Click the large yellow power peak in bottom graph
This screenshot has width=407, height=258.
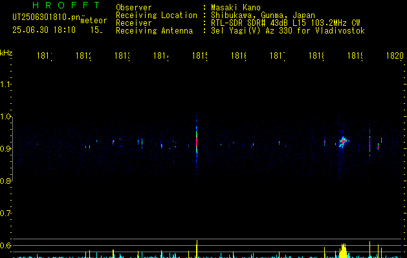click(343, 250)
